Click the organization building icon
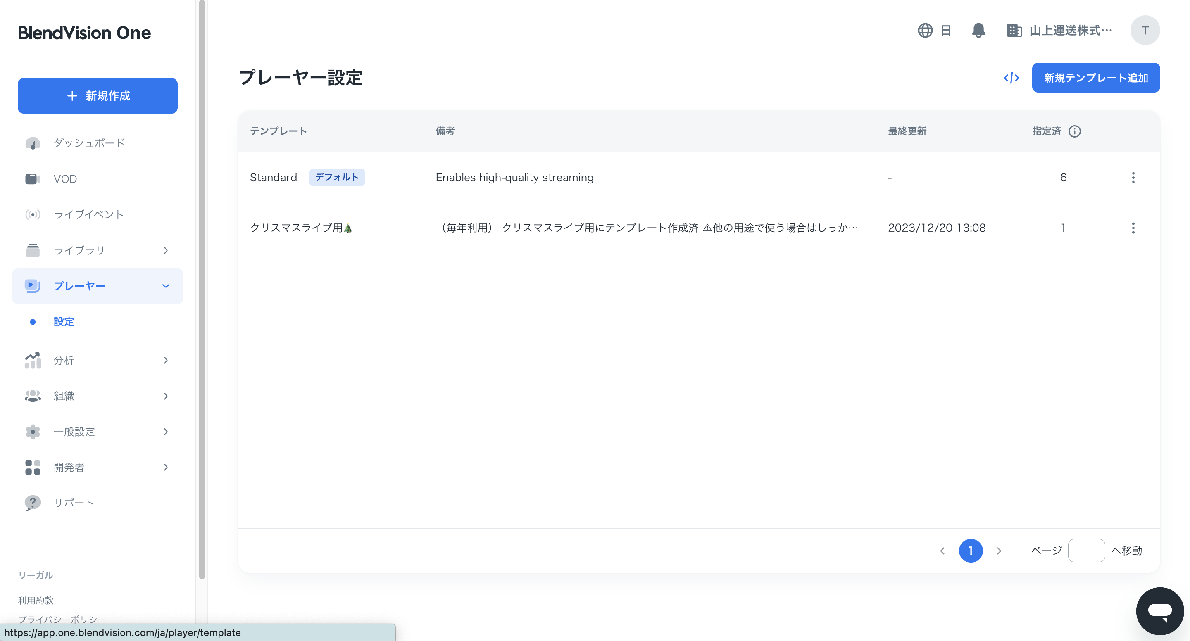The height and width of the screenshot is (641, 1190). (1014, 31)
